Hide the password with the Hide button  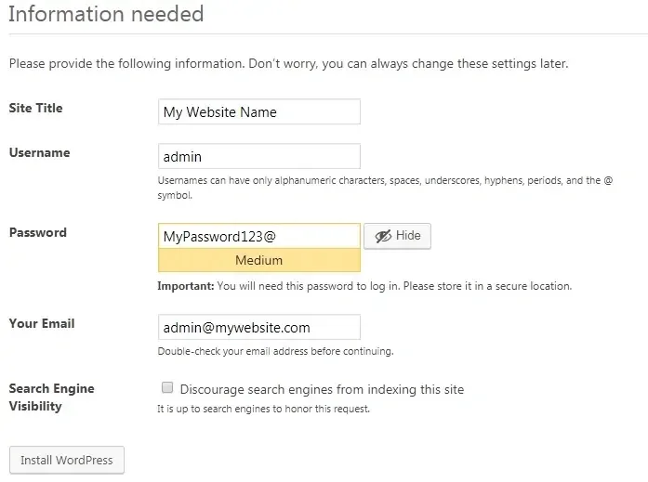coord(397,236)
